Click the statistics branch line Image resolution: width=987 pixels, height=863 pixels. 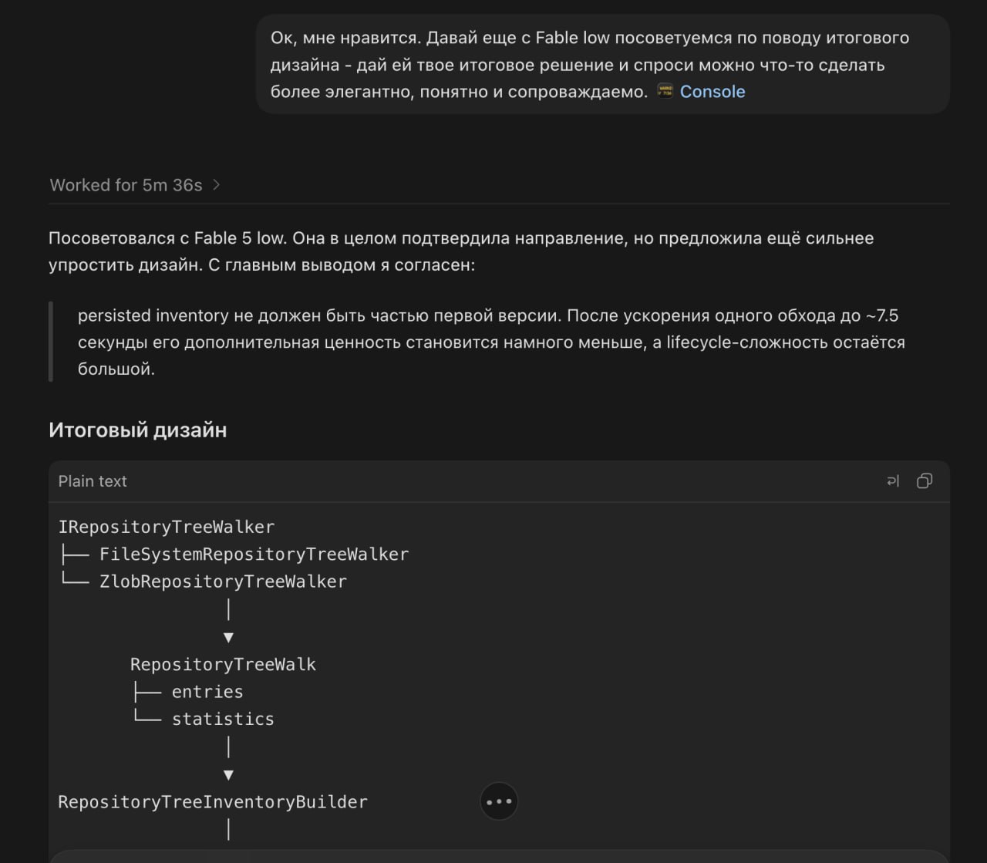[x=223, y=719]
